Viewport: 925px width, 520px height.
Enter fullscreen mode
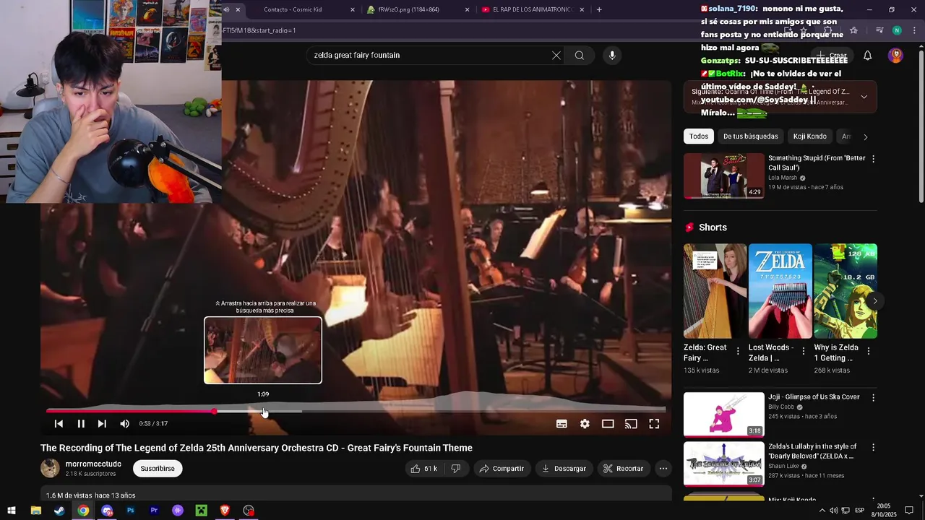654,424
